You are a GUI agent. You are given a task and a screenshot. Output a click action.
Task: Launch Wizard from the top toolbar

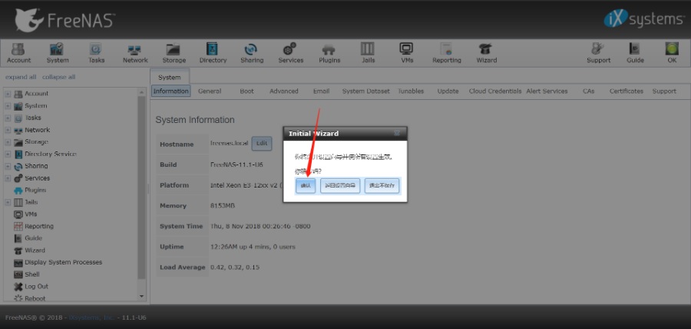(x=486, y=53)
